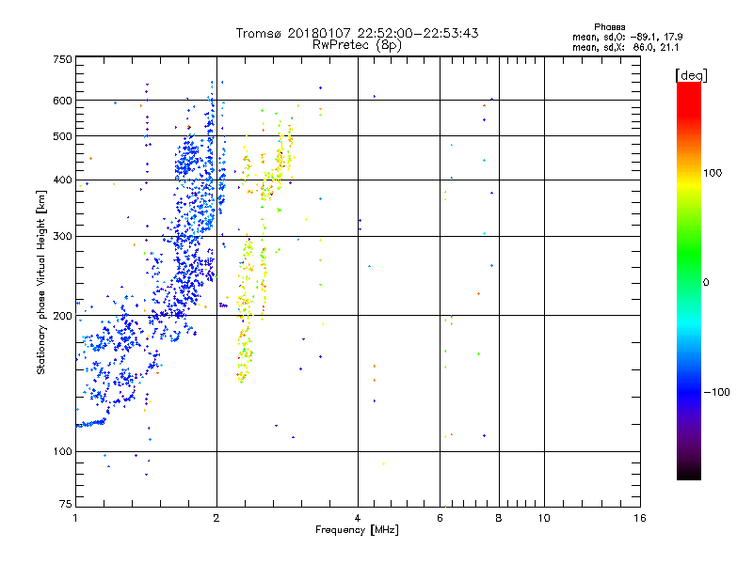Click the colorbar tick label "0"
This screenshot has height=564, width=753.
(706, 283)
